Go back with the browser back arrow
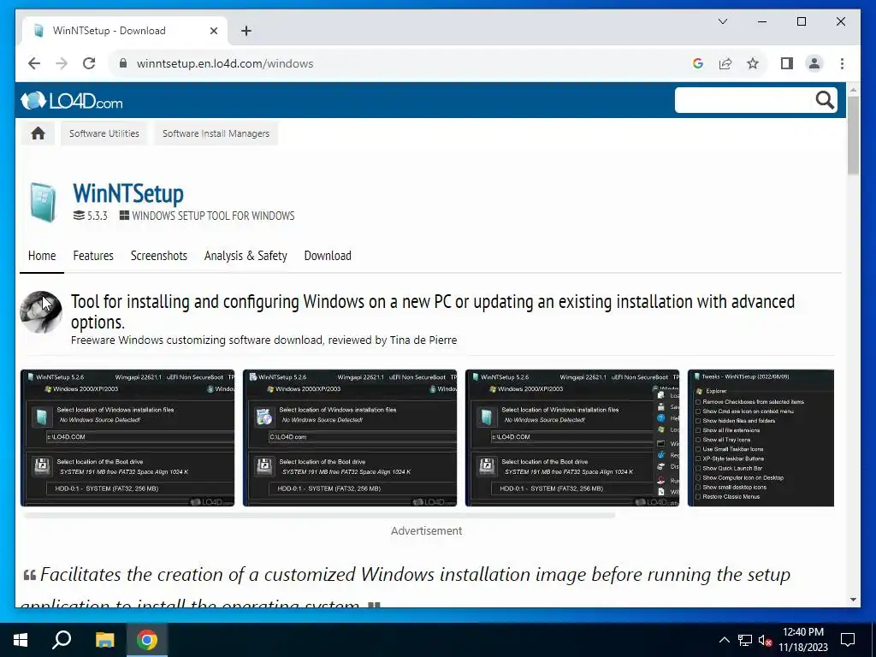Image resolution: width=876 pixels, height=657 pixels. [x=34, y=63]
